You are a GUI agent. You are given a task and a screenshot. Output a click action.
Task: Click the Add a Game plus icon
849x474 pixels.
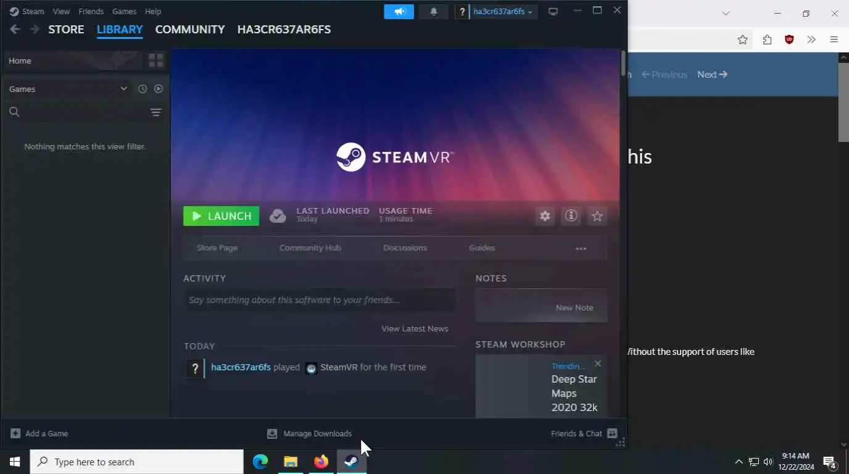(15, 433)
